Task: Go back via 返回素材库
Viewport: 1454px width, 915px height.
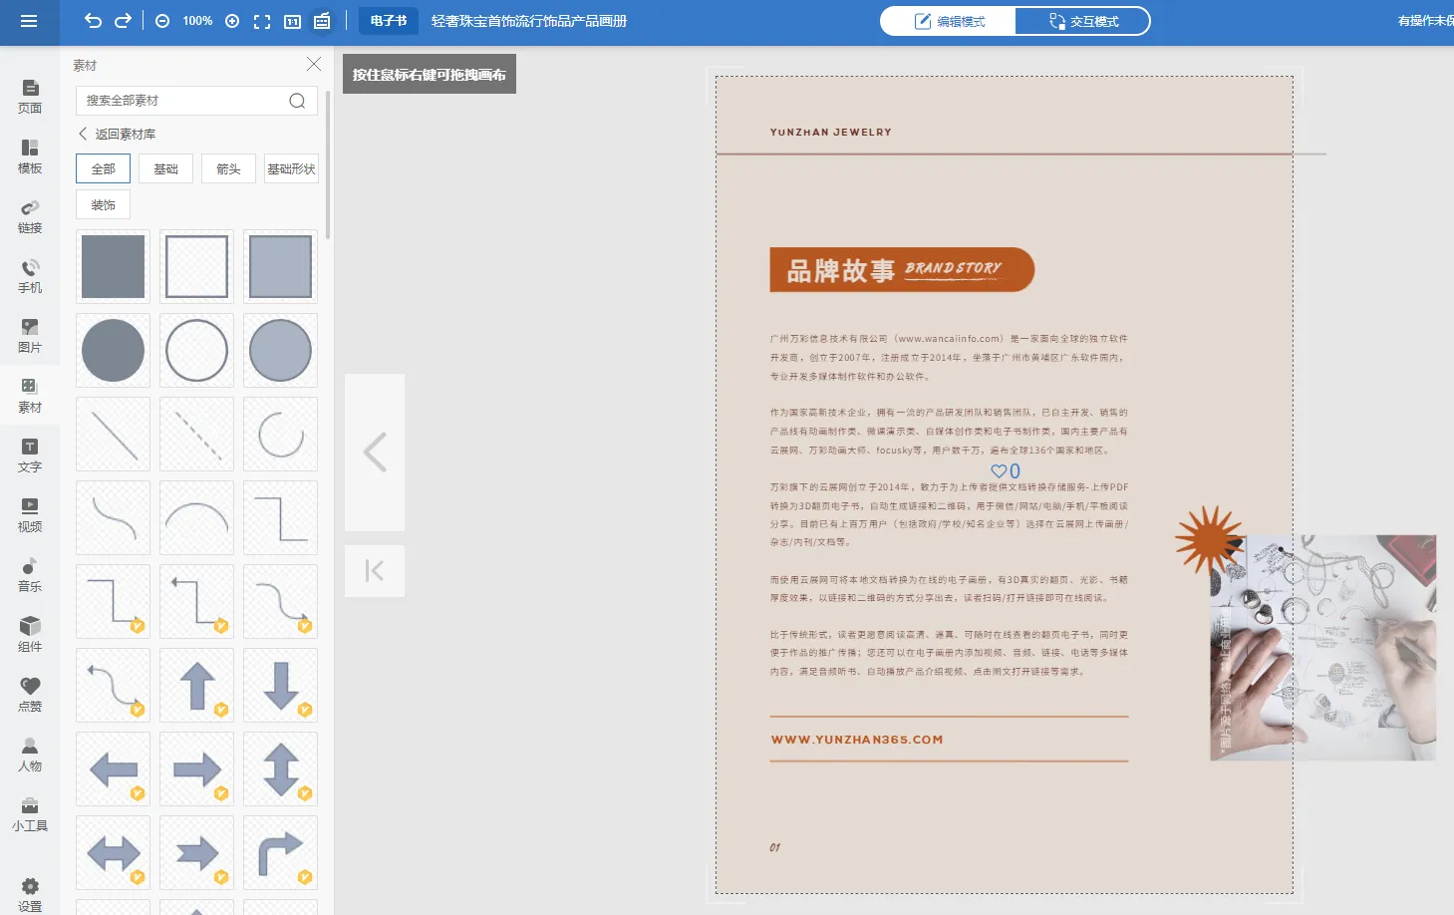Action: point(117,134)
